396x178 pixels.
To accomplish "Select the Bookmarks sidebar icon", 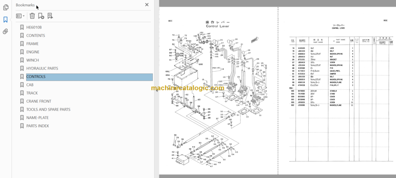I will click(5, 20).
